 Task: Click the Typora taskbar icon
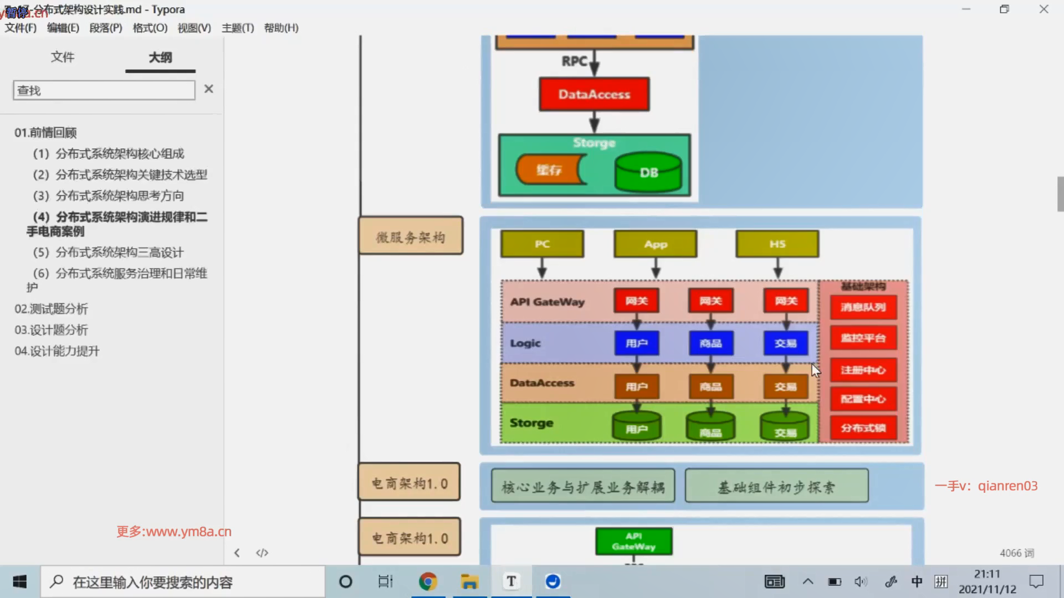[x=511, y=581]
